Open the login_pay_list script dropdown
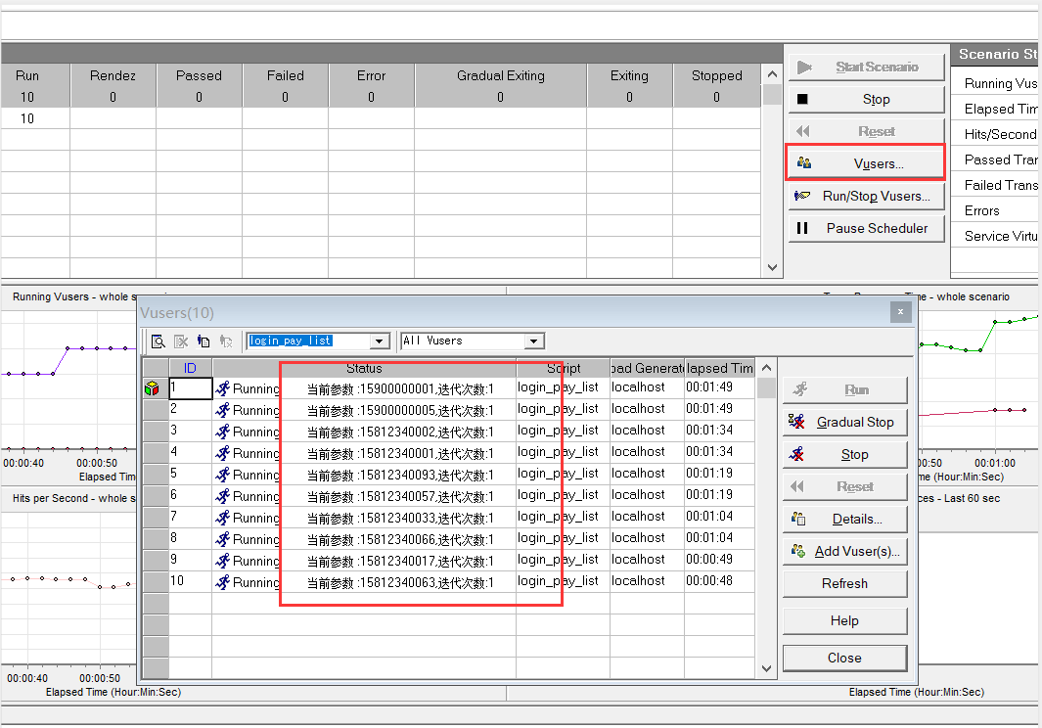 tap(380, 341)
